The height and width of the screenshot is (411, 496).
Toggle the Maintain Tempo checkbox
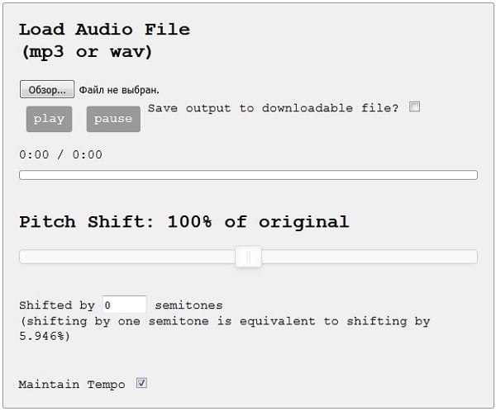pos(141,383)
